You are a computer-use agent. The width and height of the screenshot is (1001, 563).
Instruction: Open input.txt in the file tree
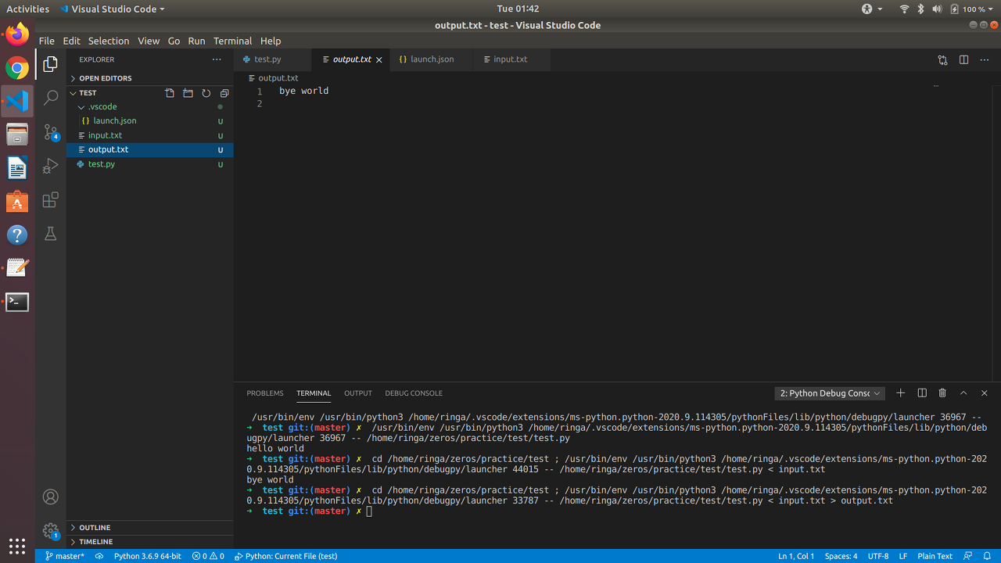tap(150, 135)
